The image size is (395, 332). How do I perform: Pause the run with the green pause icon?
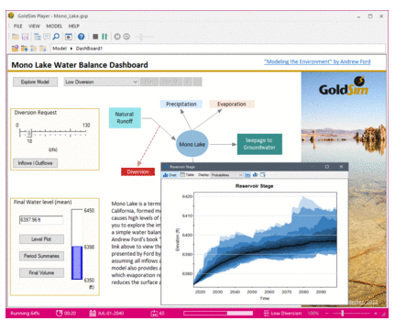click(x=104, y=37)
